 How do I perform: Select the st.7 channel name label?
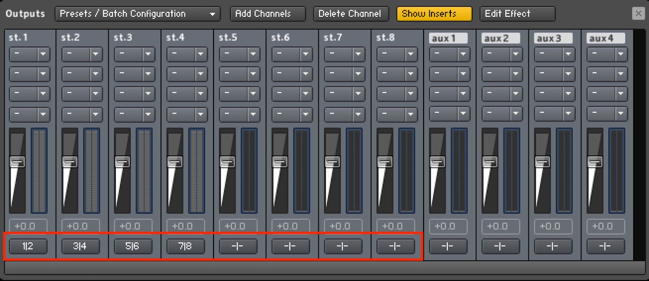tap(333, 38)
